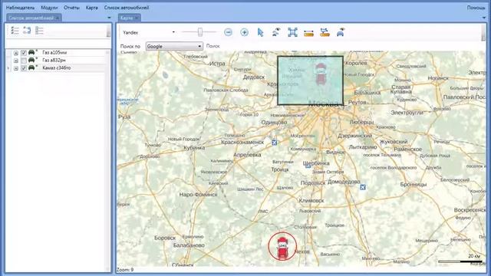Click the car icon of Камаз с346то
Screen dimensions: 491x276
tap(31, 67)
